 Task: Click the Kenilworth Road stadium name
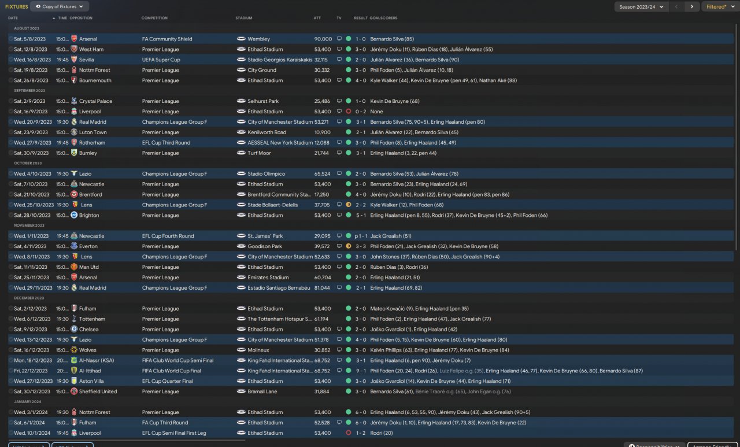(267, 132)
